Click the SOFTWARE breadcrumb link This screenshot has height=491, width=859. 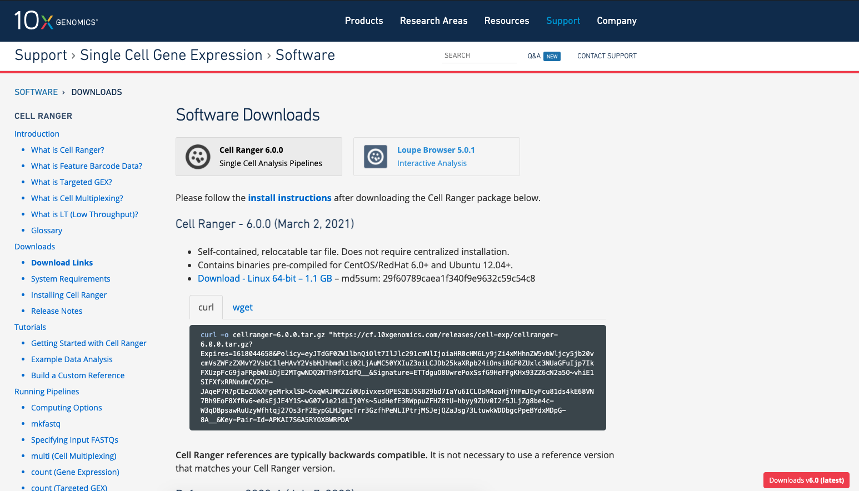(36, 92)
